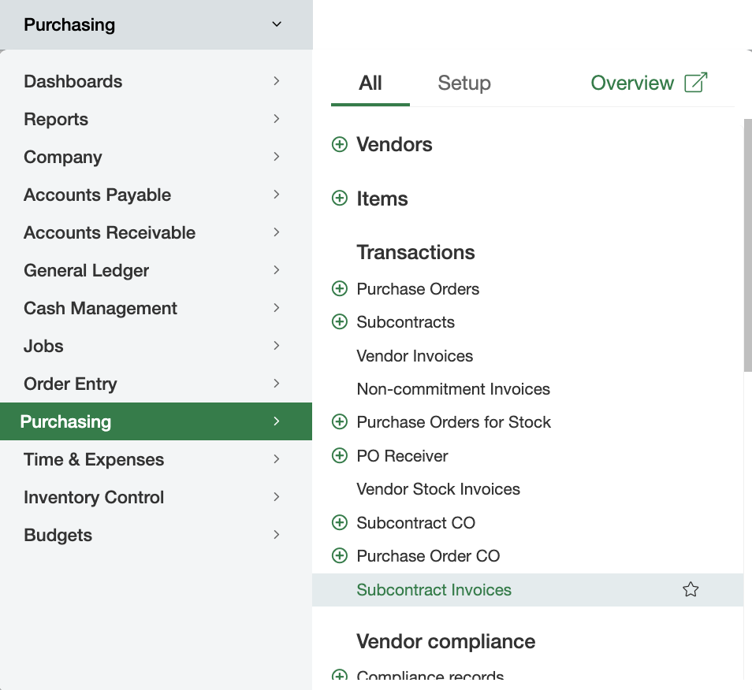Screen dimensions: 752x690
Task: Click the plus icon beside Purchase Order CO
Action: point(340,555)
